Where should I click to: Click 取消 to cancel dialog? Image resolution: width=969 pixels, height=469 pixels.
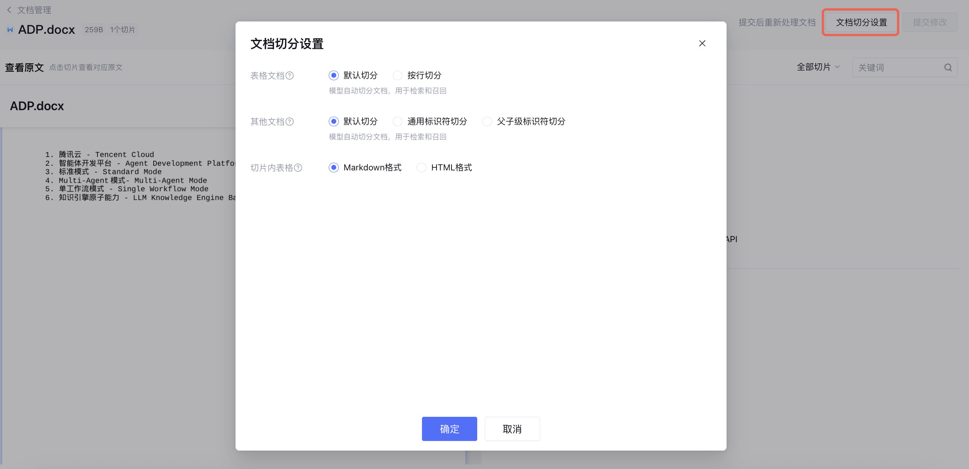click(512, 429)
